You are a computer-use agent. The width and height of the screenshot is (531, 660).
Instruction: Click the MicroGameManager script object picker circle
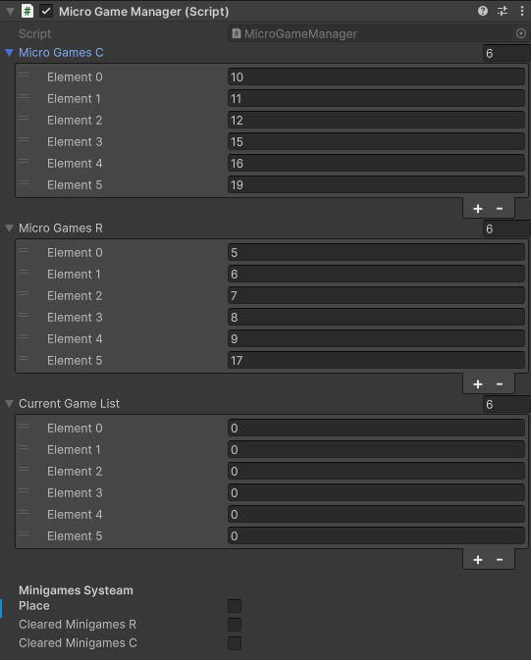coord(521,33)
